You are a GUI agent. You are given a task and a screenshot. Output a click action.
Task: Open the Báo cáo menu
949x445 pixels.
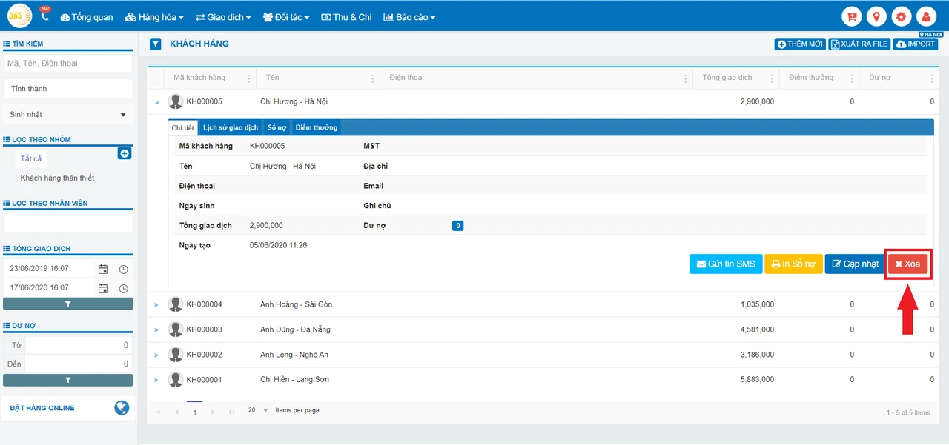pos(409,16)
